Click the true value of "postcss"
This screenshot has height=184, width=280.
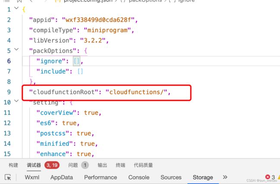pyautogui.click(x=84, y=133)
